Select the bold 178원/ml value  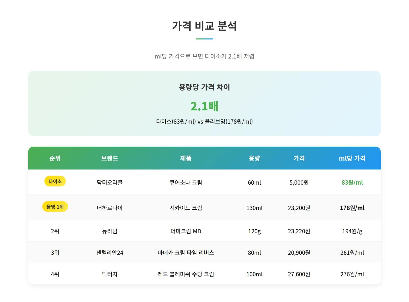[x=352, y=208]
